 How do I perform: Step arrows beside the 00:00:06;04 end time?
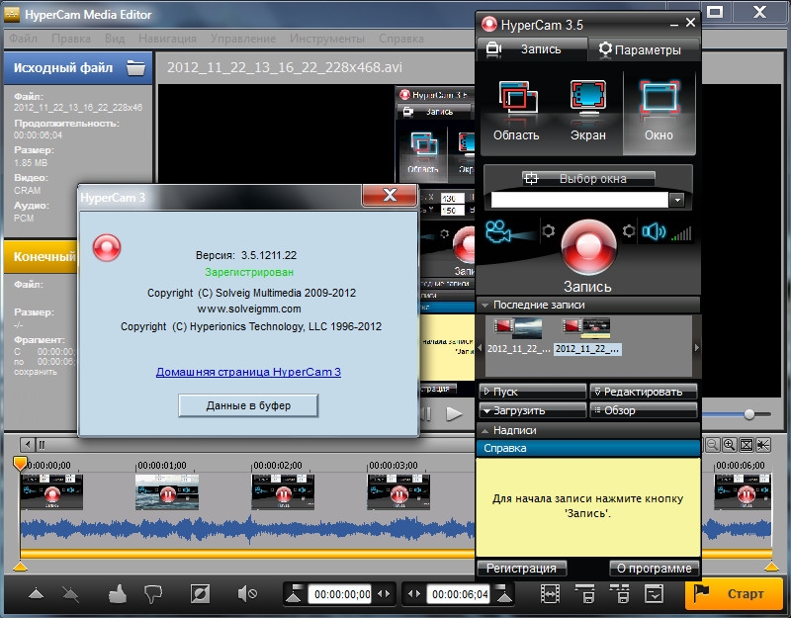click(414, 594)
